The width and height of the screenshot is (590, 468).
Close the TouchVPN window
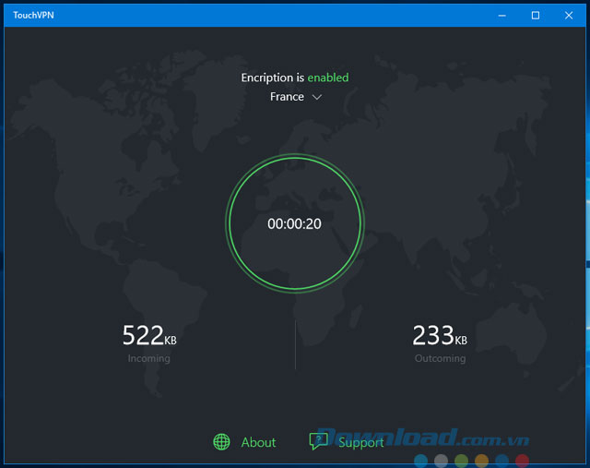click(x=569, y=16)
